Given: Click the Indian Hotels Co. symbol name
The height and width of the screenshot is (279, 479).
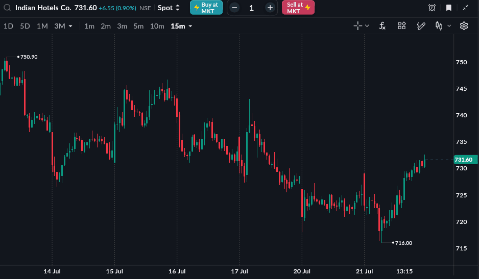Looking at the screenshot, I should click(x=43, y=8).
